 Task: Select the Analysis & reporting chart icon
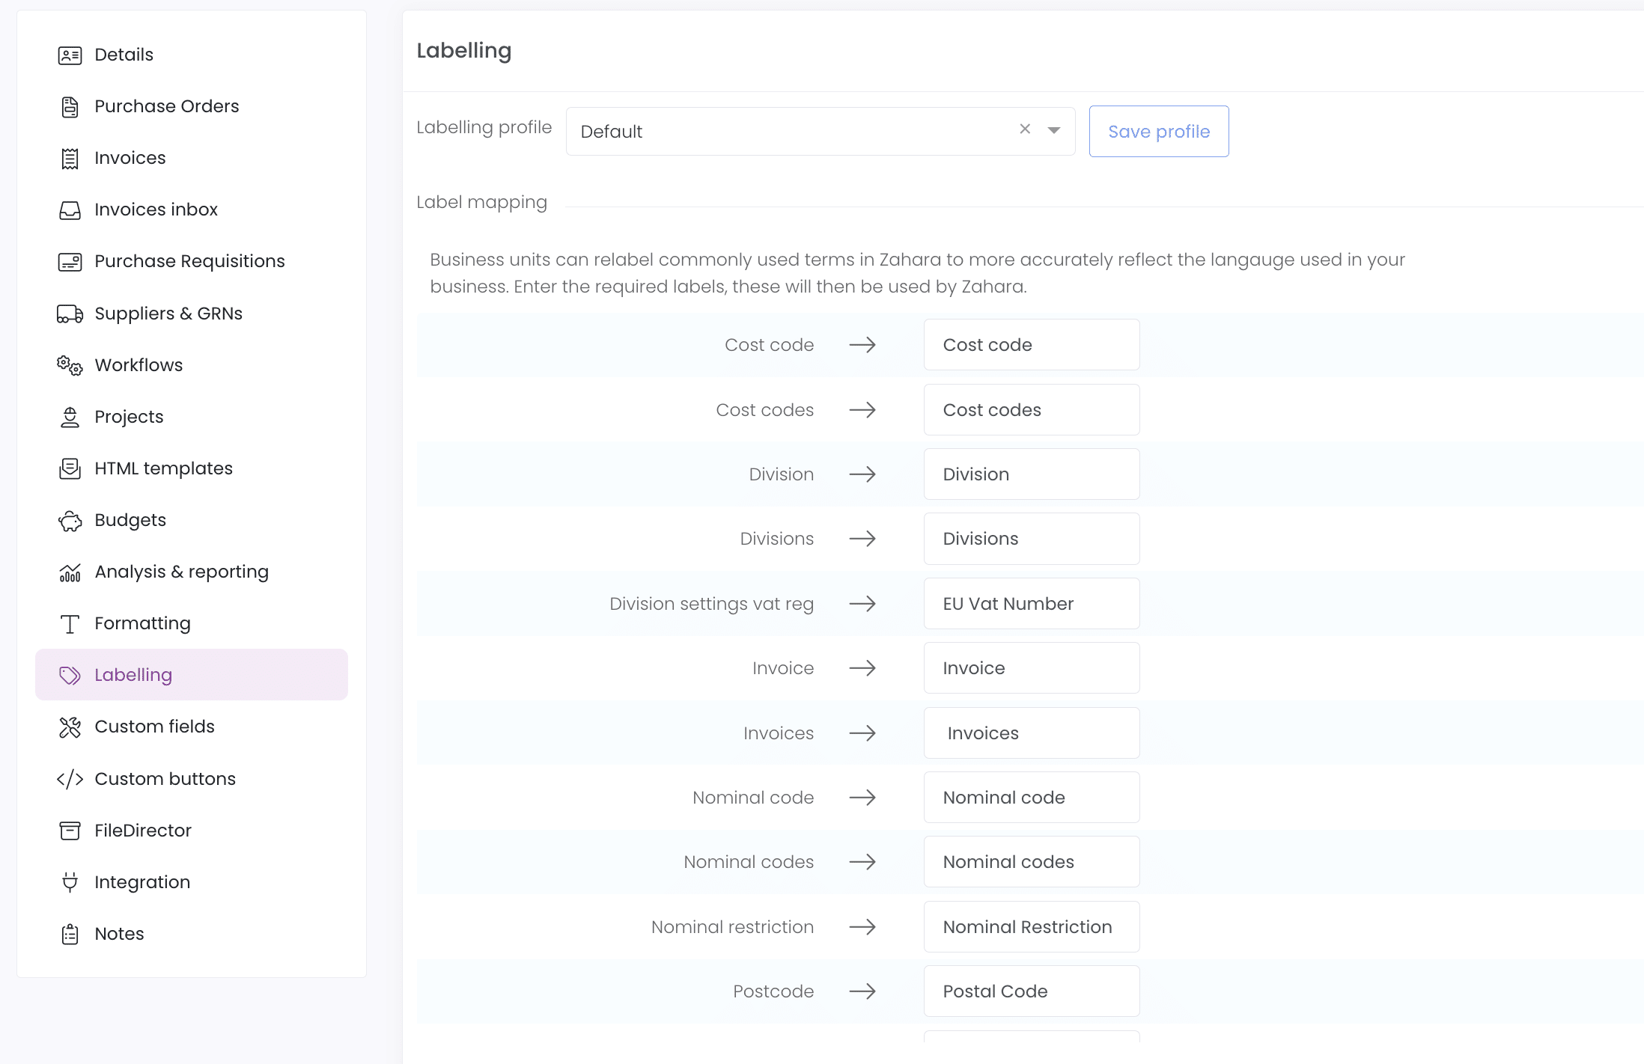point(70,572)
